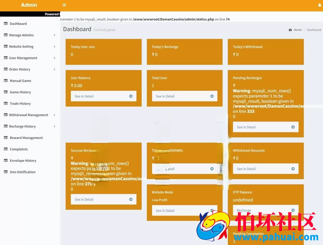Click the arrow icon in OTP Balance Recharge
This screenshot has width=323, height=245.
[x=293, y=210]
